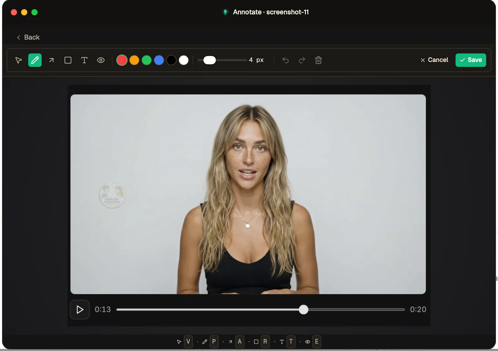
Task: Click the 0:13 current time label
Action: click(103, 310)
